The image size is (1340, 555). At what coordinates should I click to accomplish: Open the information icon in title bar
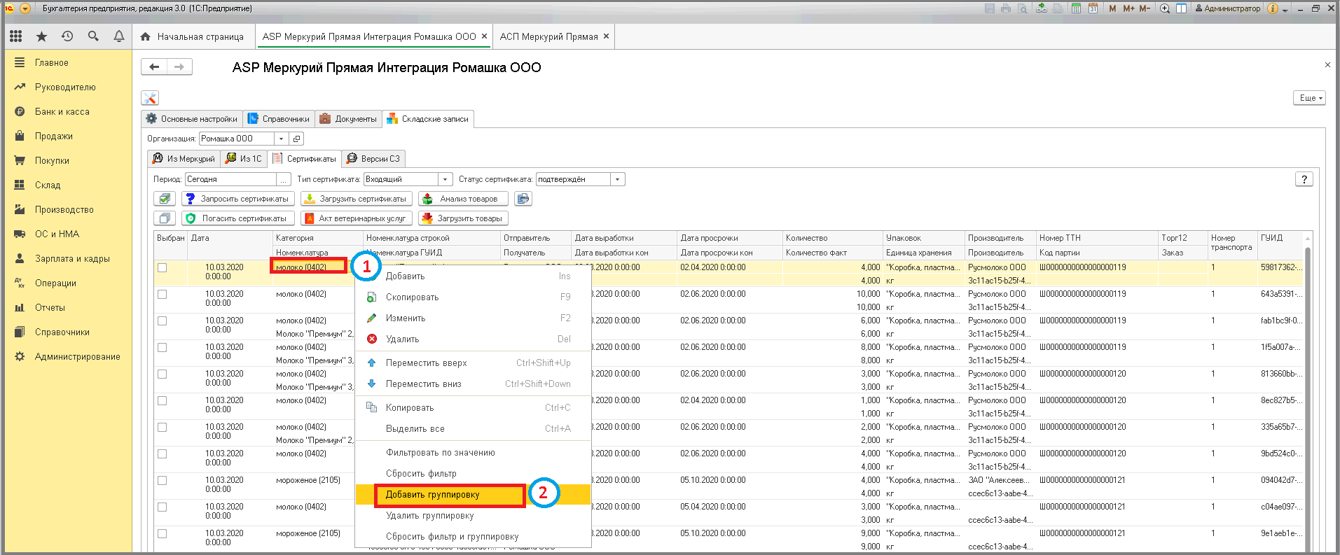point(1273,8)
